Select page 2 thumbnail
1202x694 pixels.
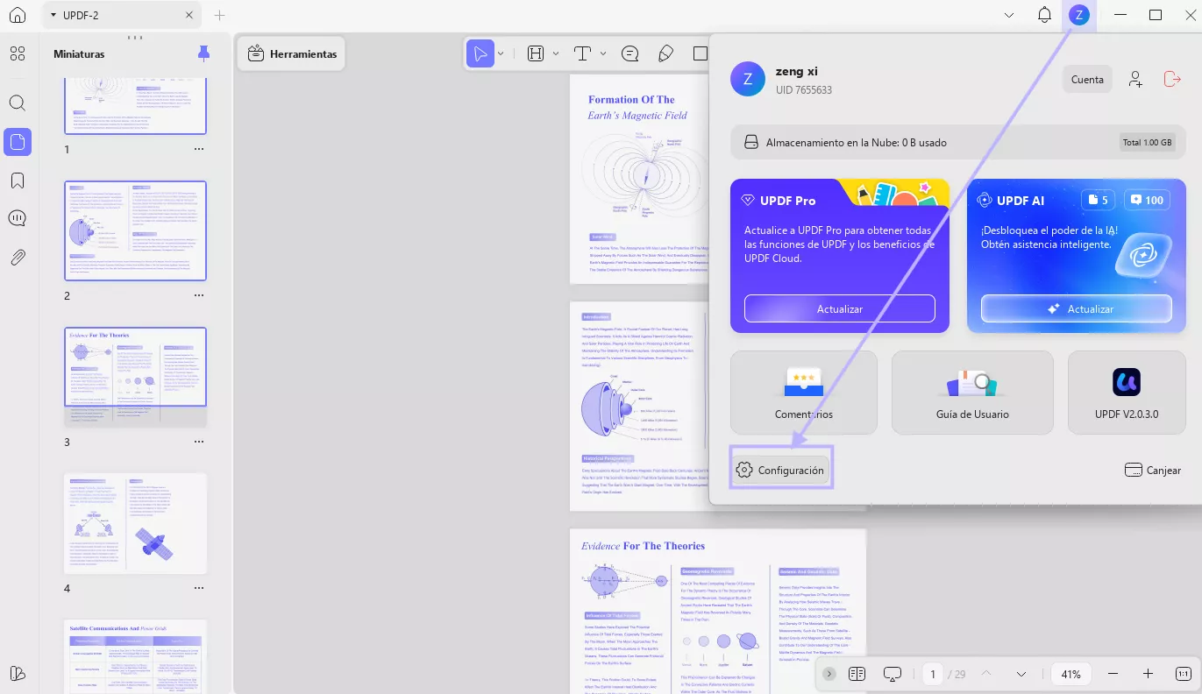[x=136, y=230]
